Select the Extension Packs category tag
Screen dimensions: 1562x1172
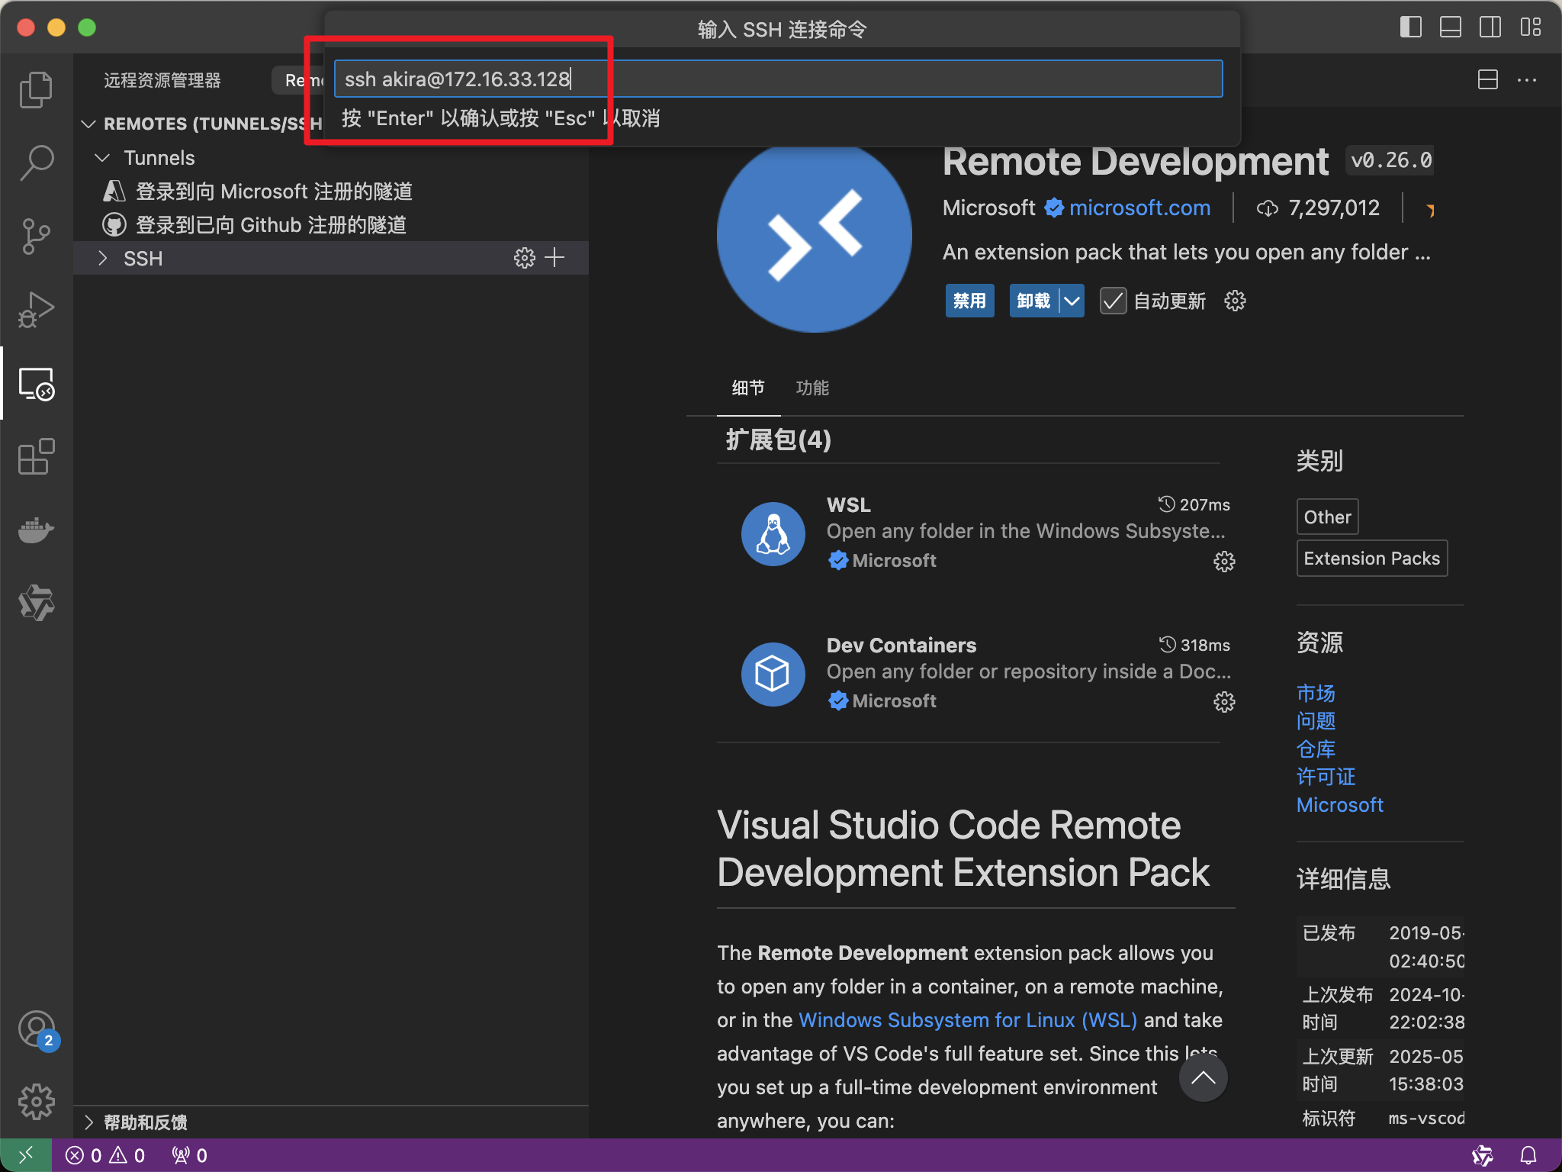coord(1371,559)
